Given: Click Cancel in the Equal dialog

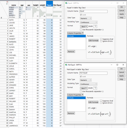Looking at the screenshot, I should click(x=122, y=11).
